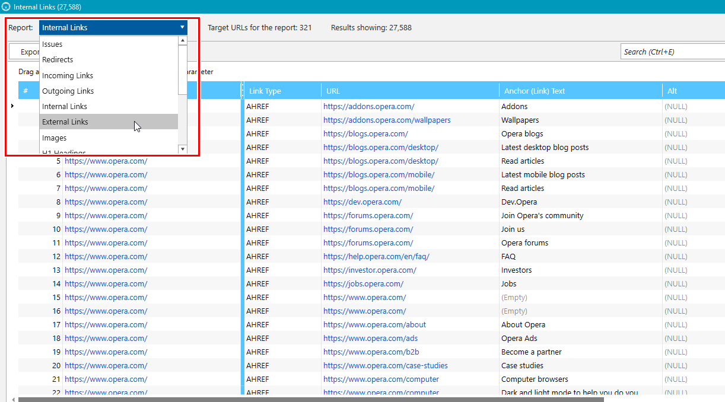Click the Wallpapers anchor text cell

(581, 120)
